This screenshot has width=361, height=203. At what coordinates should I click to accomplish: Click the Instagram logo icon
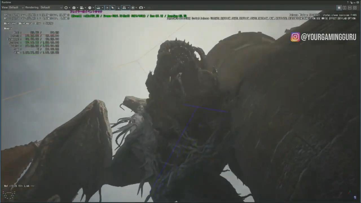(295, 37)
